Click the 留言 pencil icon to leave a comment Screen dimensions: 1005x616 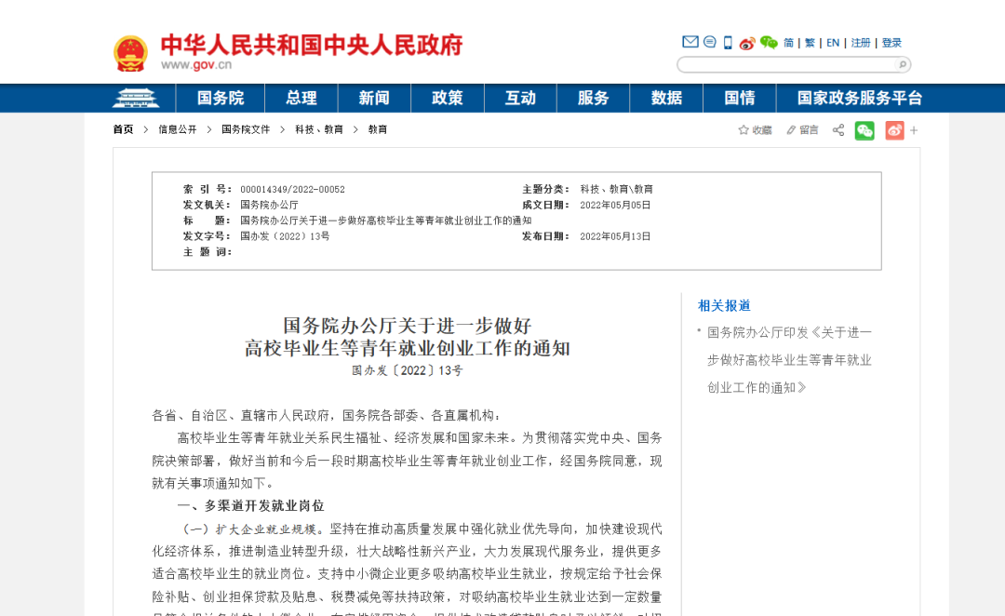coord(800,130)
